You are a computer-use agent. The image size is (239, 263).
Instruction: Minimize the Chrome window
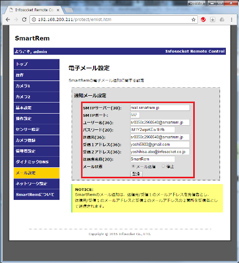tap(212, 3)
